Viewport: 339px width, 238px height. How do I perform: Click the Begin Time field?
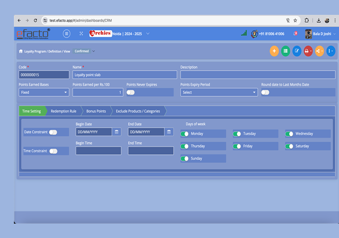pos(98,151)
